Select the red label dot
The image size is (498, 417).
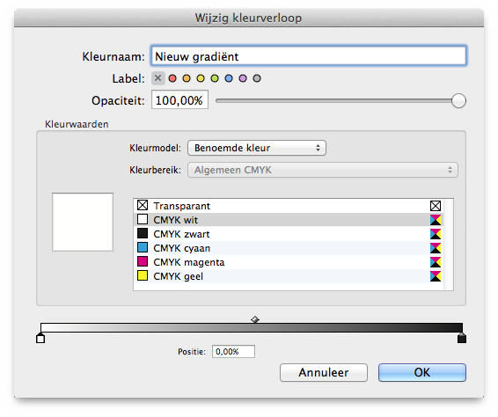point(172,78)
